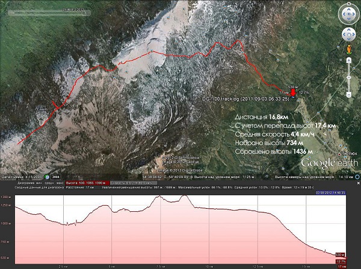The width and height of the screenshot is (361, 269).
Task: Click the North 'N' compass marker
Action: [x=348, y=4]
